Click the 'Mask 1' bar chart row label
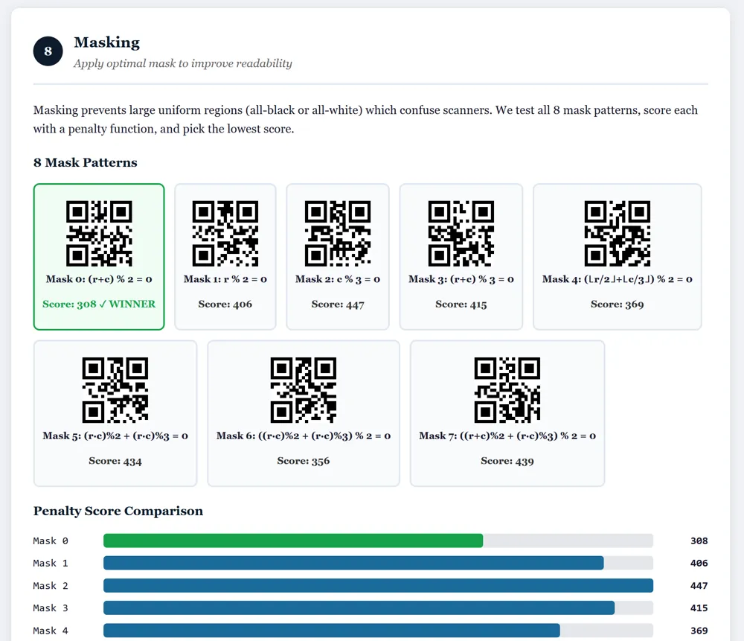This screenshot has width=744, height=641. pos(51,563)
